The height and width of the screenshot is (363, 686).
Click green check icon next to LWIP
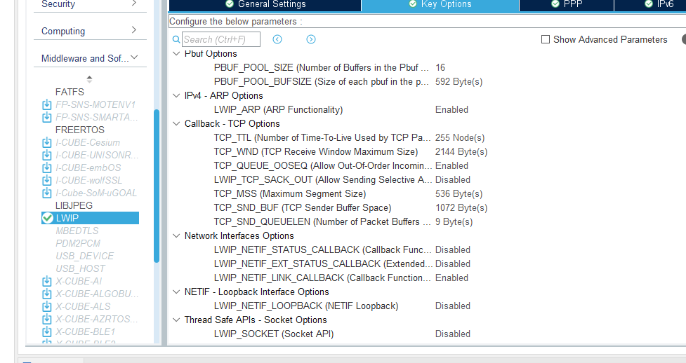coord(47,218)
